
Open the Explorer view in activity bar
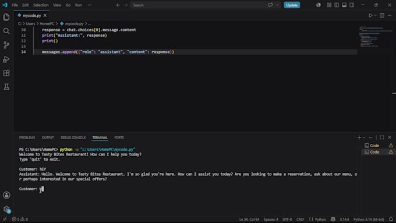tap(6, 17)
